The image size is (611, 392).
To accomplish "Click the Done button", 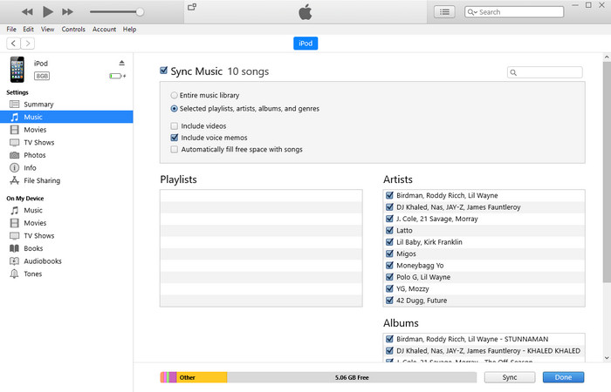I will click(564, 377).
